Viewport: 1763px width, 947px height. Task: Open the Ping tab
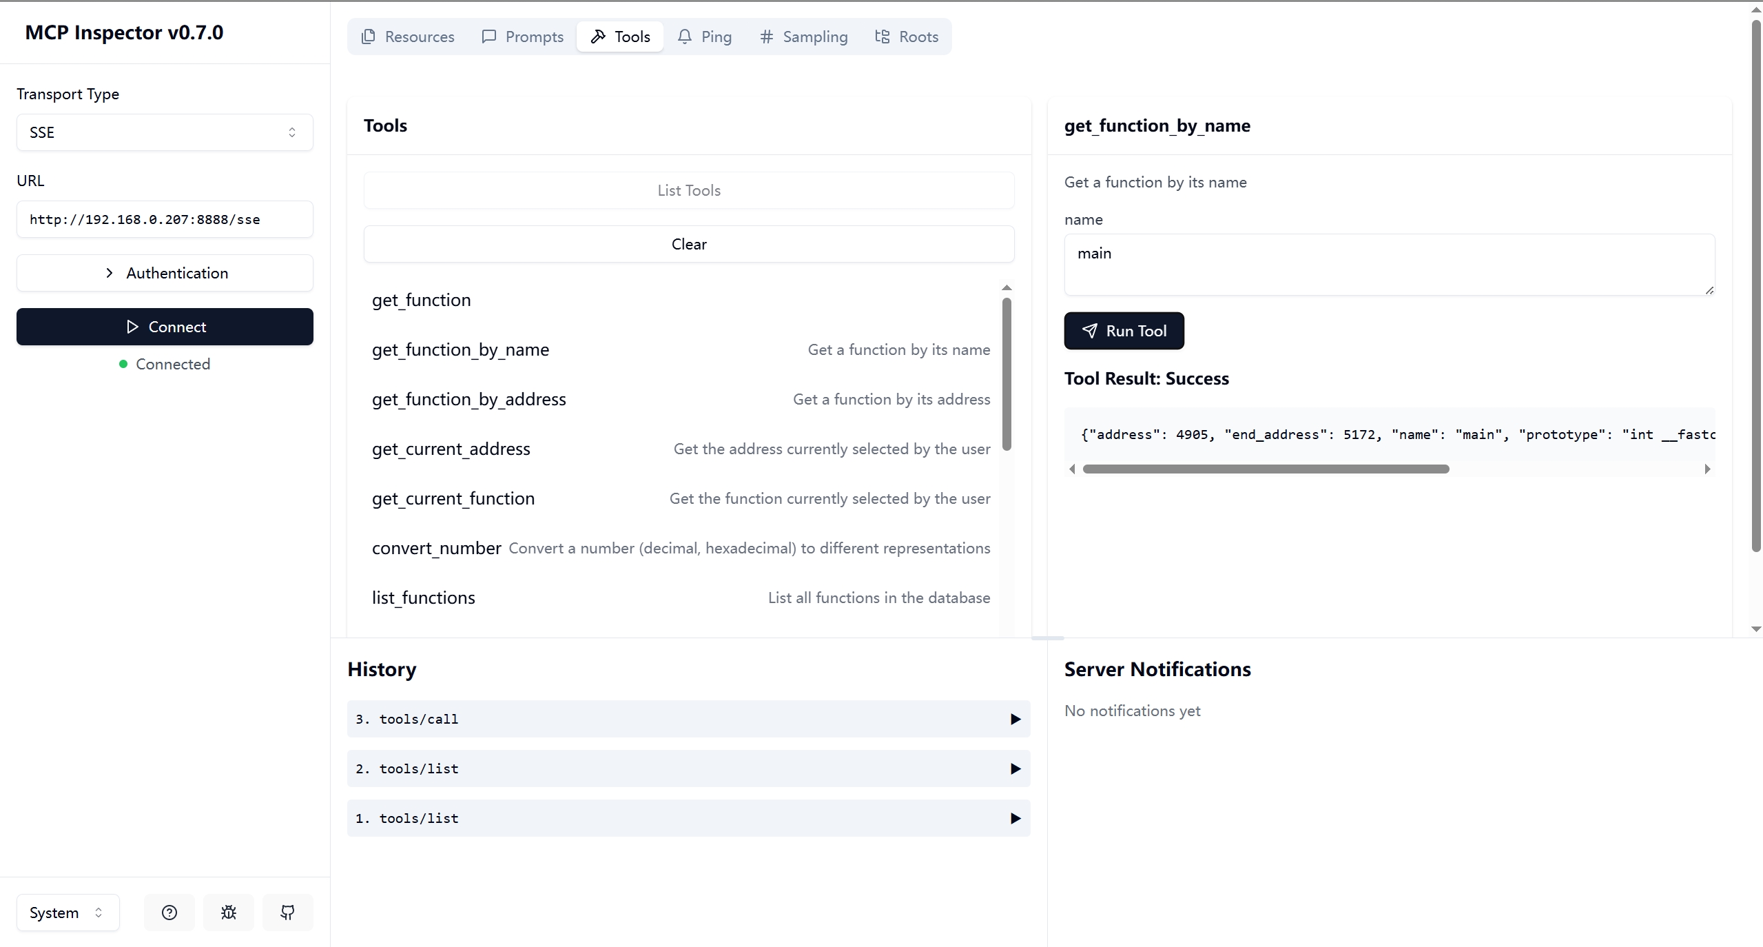coord(704,37)
